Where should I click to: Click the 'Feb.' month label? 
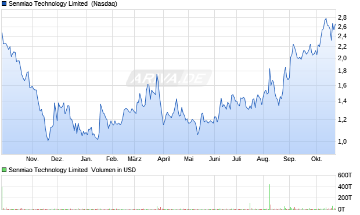[x=112, y=159]
